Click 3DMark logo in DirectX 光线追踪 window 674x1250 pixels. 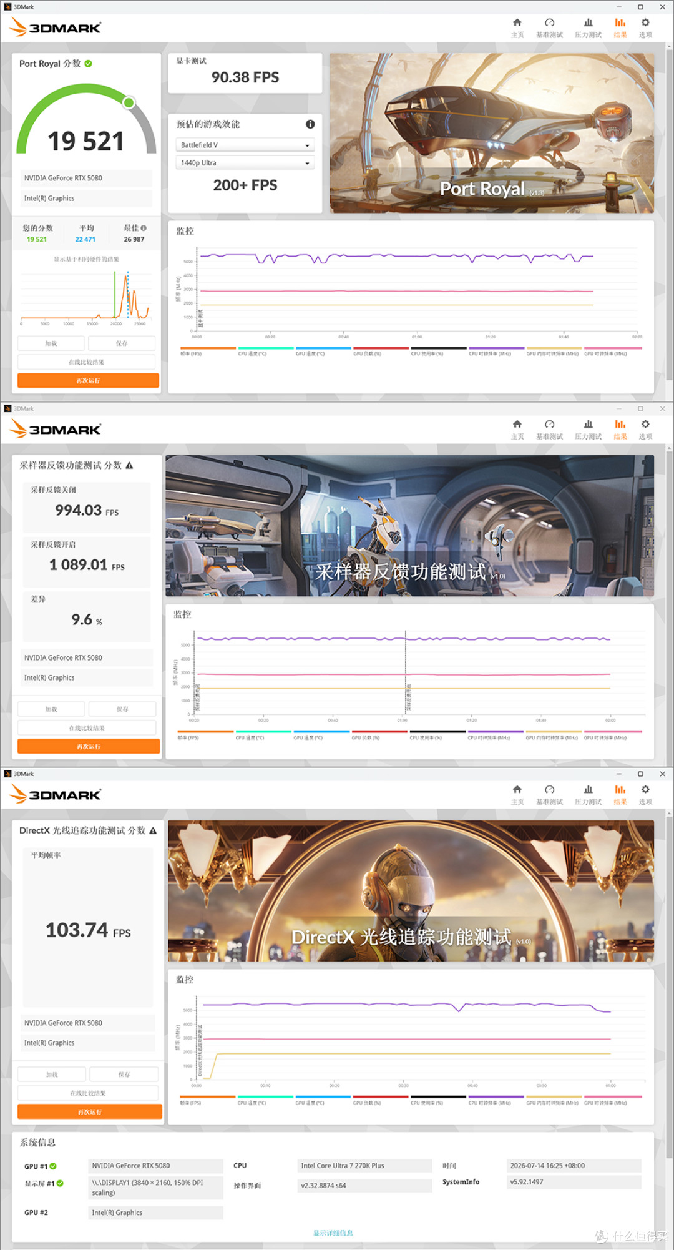[56, 794]
